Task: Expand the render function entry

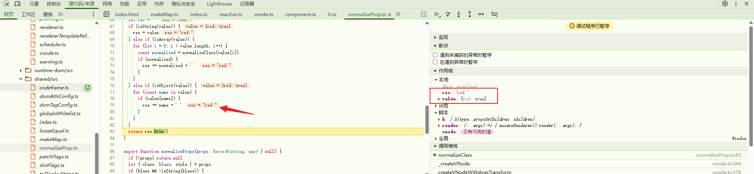Action: 439,125
